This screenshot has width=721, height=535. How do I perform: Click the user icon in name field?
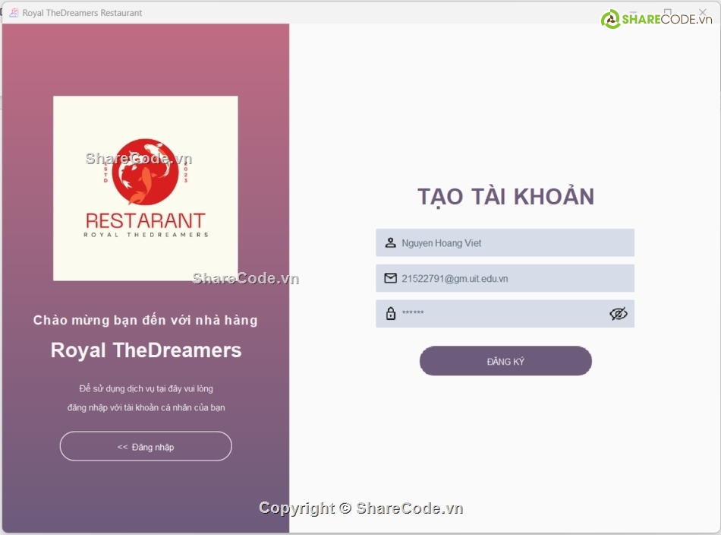click(390, 242)
